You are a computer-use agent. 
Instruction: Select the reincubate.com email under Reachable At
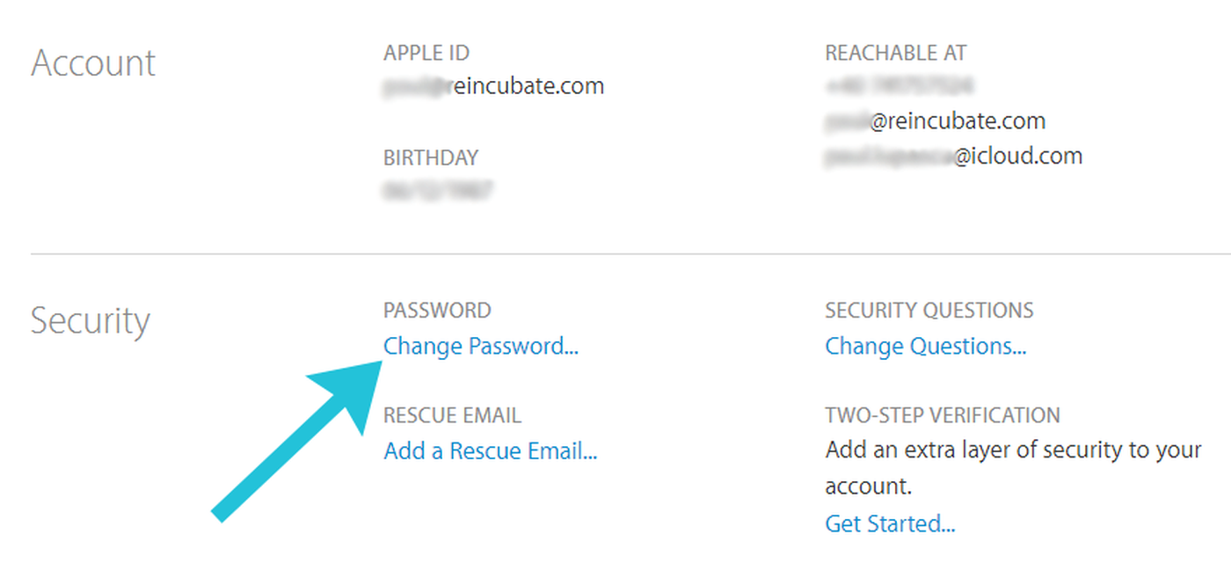click(x=936, y=121)
